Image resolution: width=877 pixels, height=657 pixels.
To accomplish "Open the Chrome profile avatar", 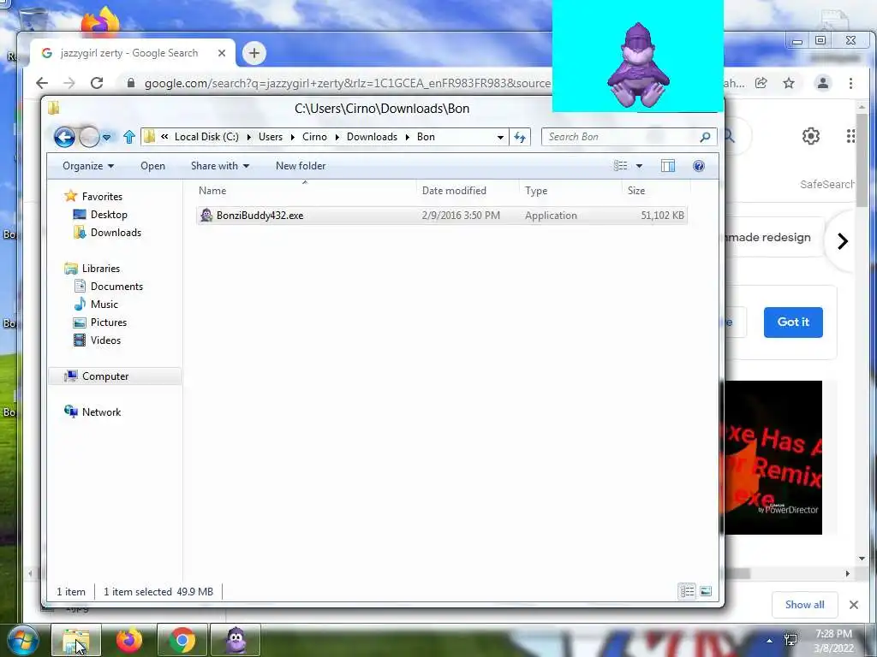I will point(823,83).
